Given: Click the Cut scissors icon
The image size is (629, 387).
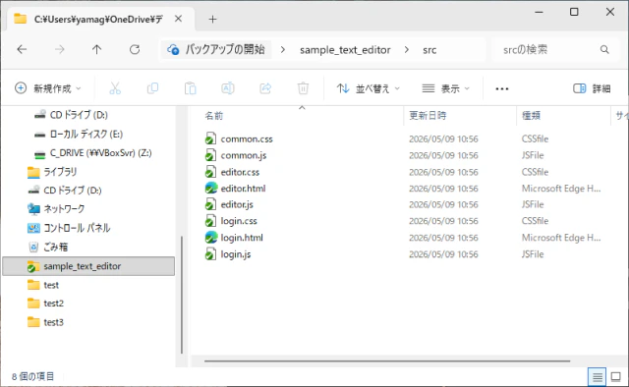Looking at the screenshot, I should [x=115, y=88].
